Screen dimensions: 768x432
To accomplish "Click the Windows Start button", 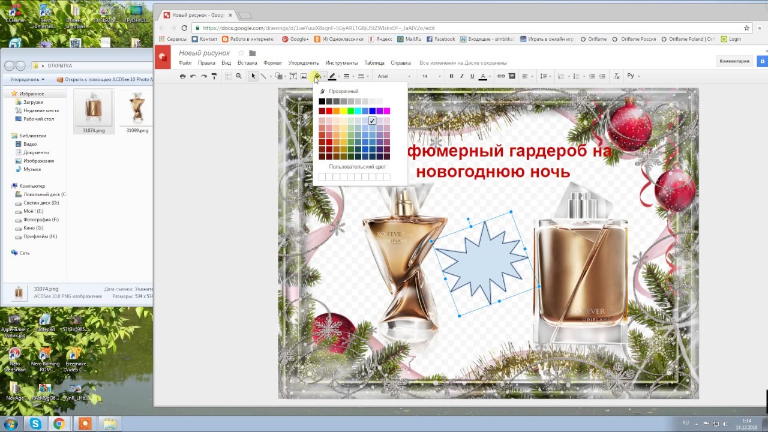I will [x=11, y=424].
